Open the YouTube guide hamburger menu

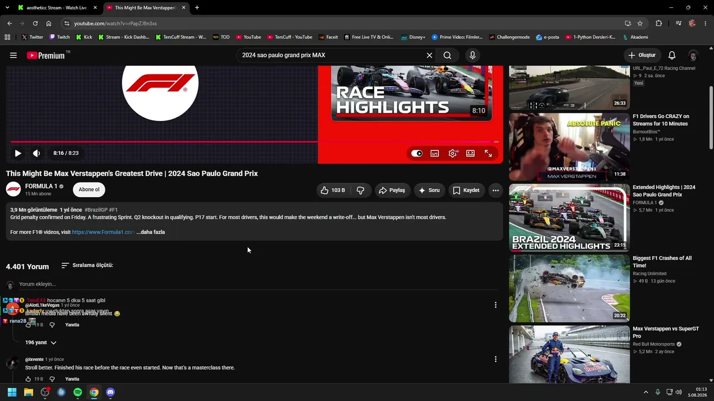tap(13, 55)
